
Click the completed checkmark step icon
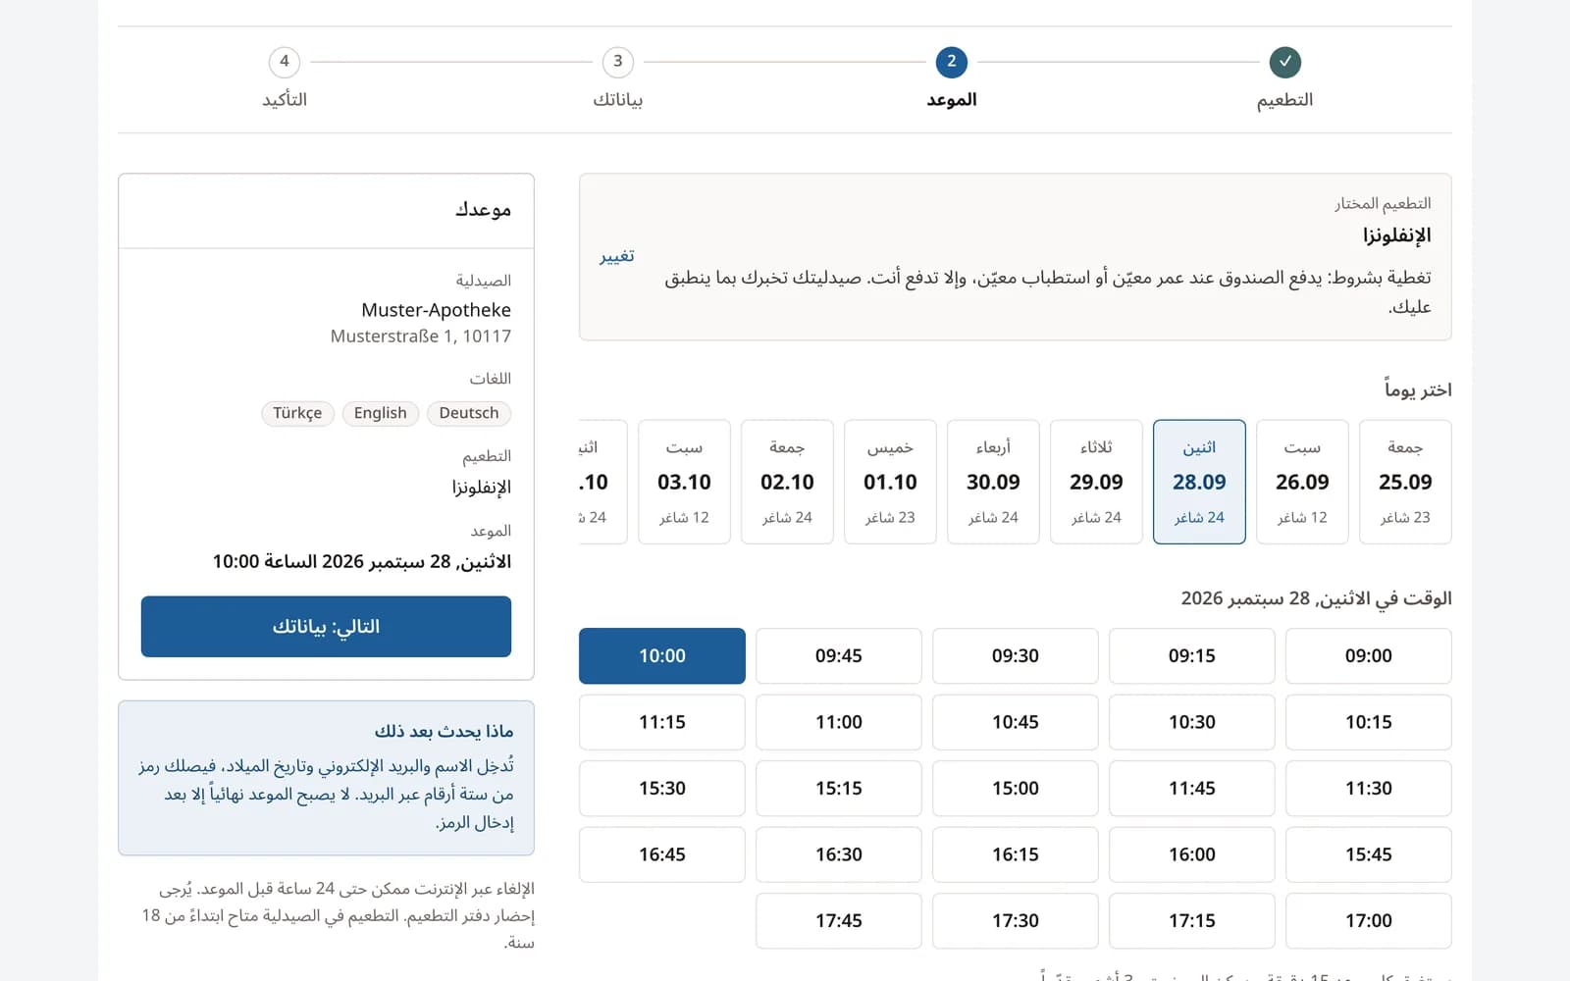[x=1284, y=62]
